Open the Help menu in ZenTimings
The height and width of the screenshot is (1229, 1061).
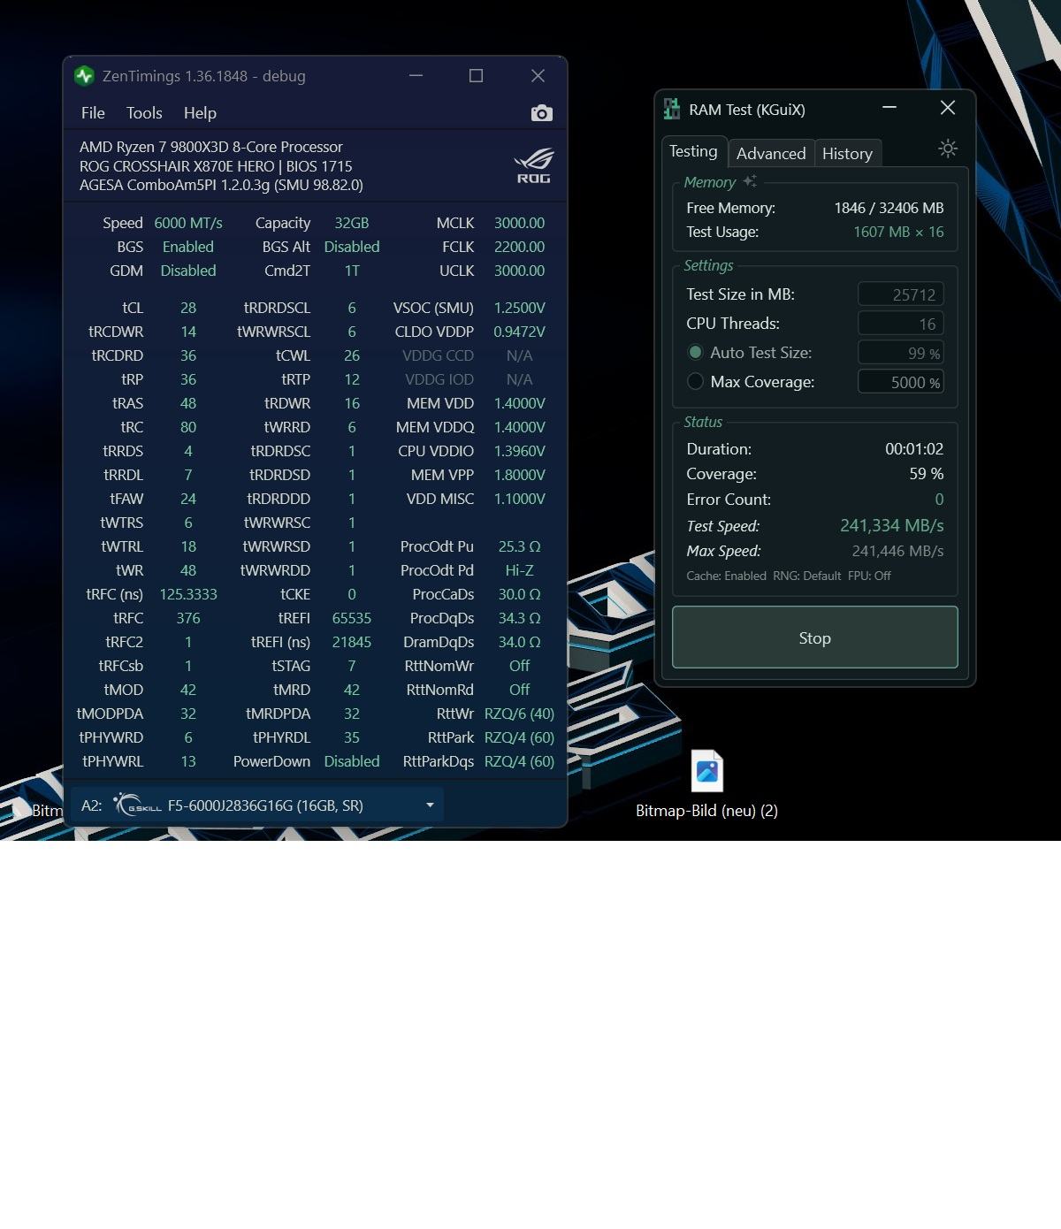coord(200,113)
